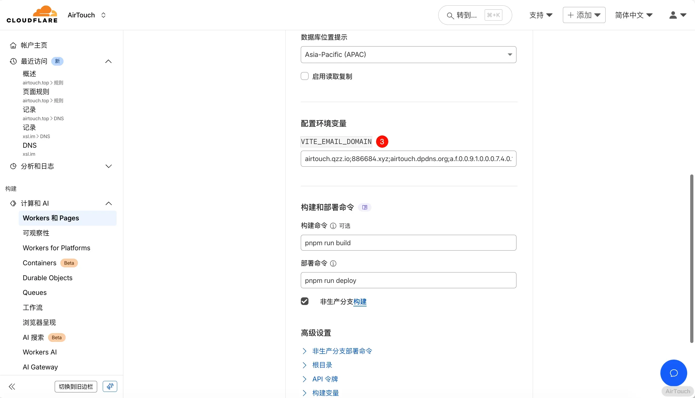Uncheck the 非生产分支构建 checkbox
Image resolution: width=695 pixels, height=398 pixels.
click(x=305, y=301)
